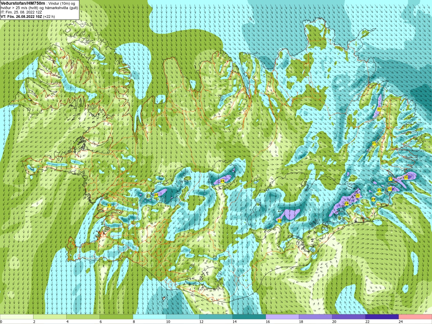This screenshot has height=324, width=432.
Task: Pick the pink above-24 m/s swatch
Action: point(415,317)
